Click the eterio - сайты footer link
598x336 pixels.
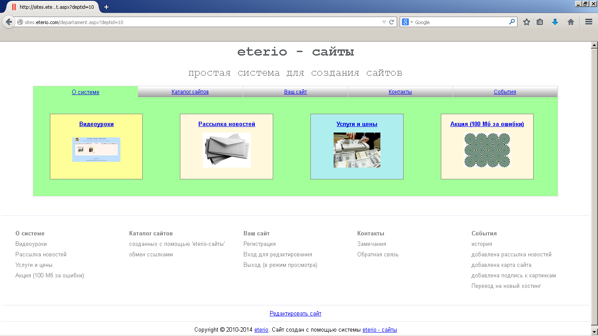380,330
